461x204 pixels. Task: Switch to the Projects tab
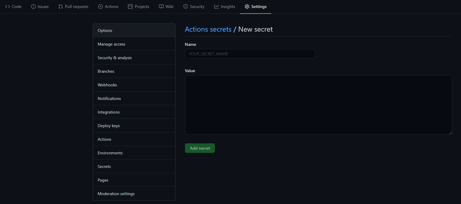139,7
